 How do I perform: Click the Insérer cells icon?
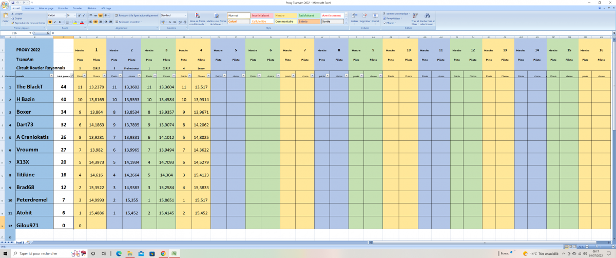point(354,19)
